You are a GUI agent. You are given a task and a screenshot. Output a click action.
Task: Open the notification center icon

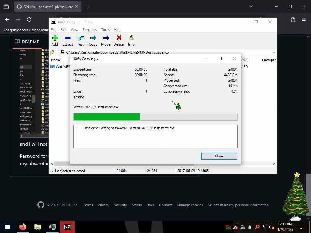(301, 227)
